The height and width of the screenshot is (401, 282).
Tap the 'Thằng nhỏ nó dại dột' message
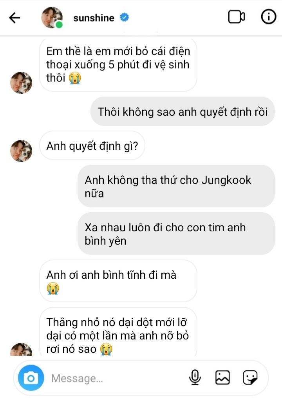[x=117, y=335]
